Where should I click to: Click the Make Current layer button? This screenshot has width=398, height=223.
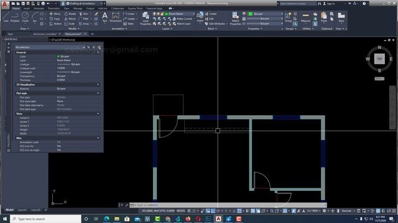[182, 19]
